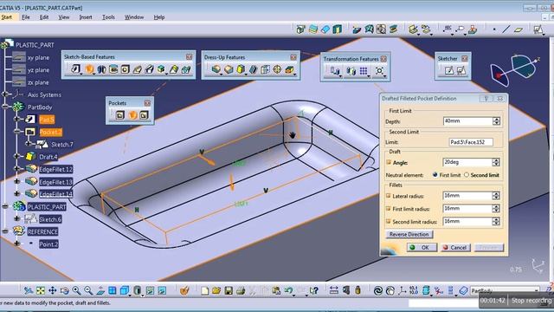Click the OK button in pocket dialog
Screen dimensions: 554x312
[422, 247]
